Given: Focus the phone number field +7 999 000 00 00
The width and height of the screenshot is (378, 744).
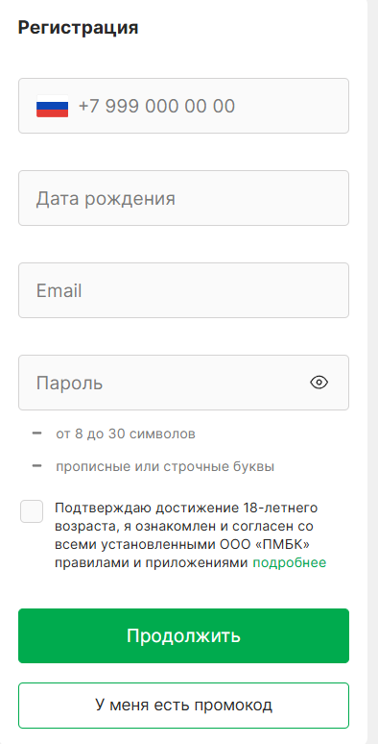Looking at the screenshot, I should tap(184, 106).
